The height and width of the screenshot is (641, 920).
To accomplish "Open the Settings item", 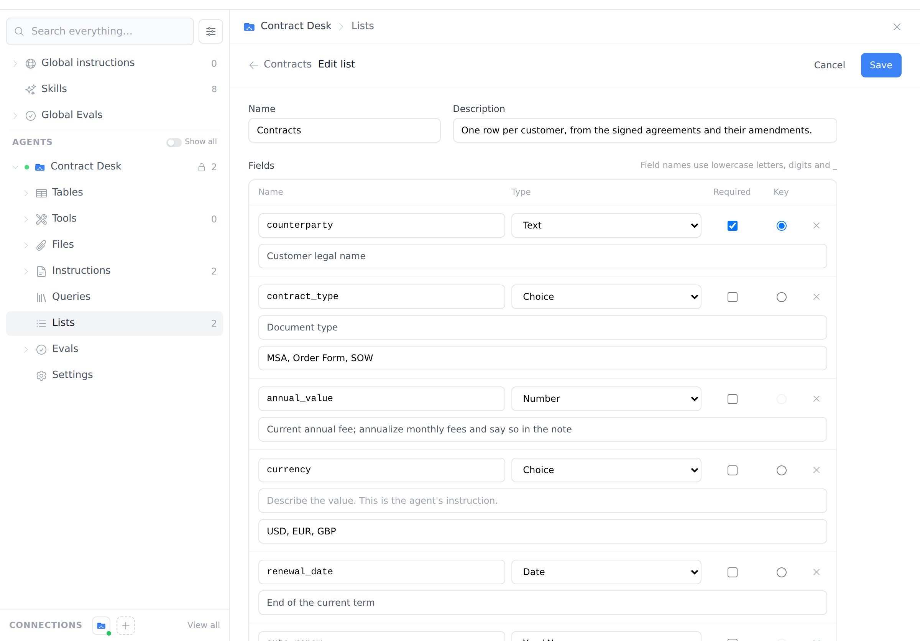I will (115, 375).
